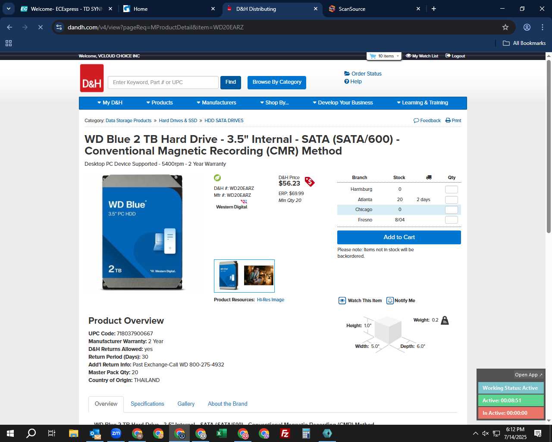Click the Chicago quantity field
Image resolution: width=552 pixels, height=442 pixels.
tap(452, 210)
